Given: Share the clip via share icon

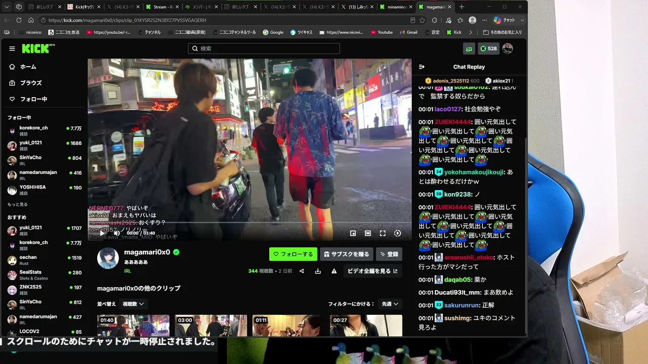Looking at the screenshot, I should pyautogui.click(x=302, y=271).
